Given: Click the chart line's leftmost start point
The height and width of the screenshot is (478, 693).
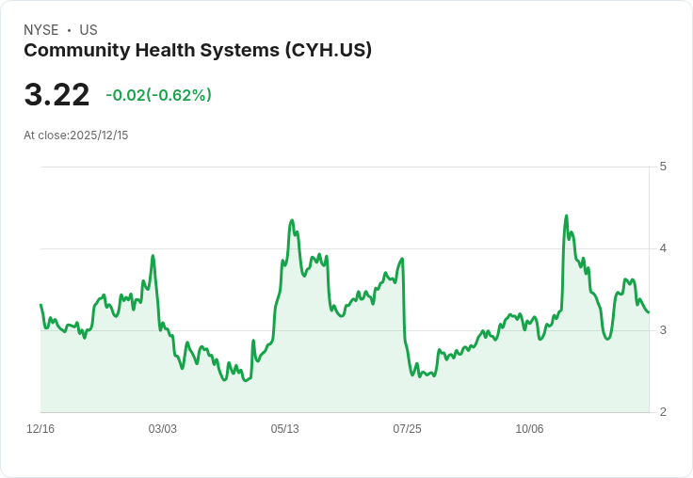Looking at the screenshot, I should pyautogui.click(x=40, y=304).
